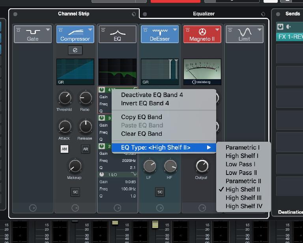
Task: Select High Shelf III EQ type
Action: pyautogui.click(x=243, y=197)
